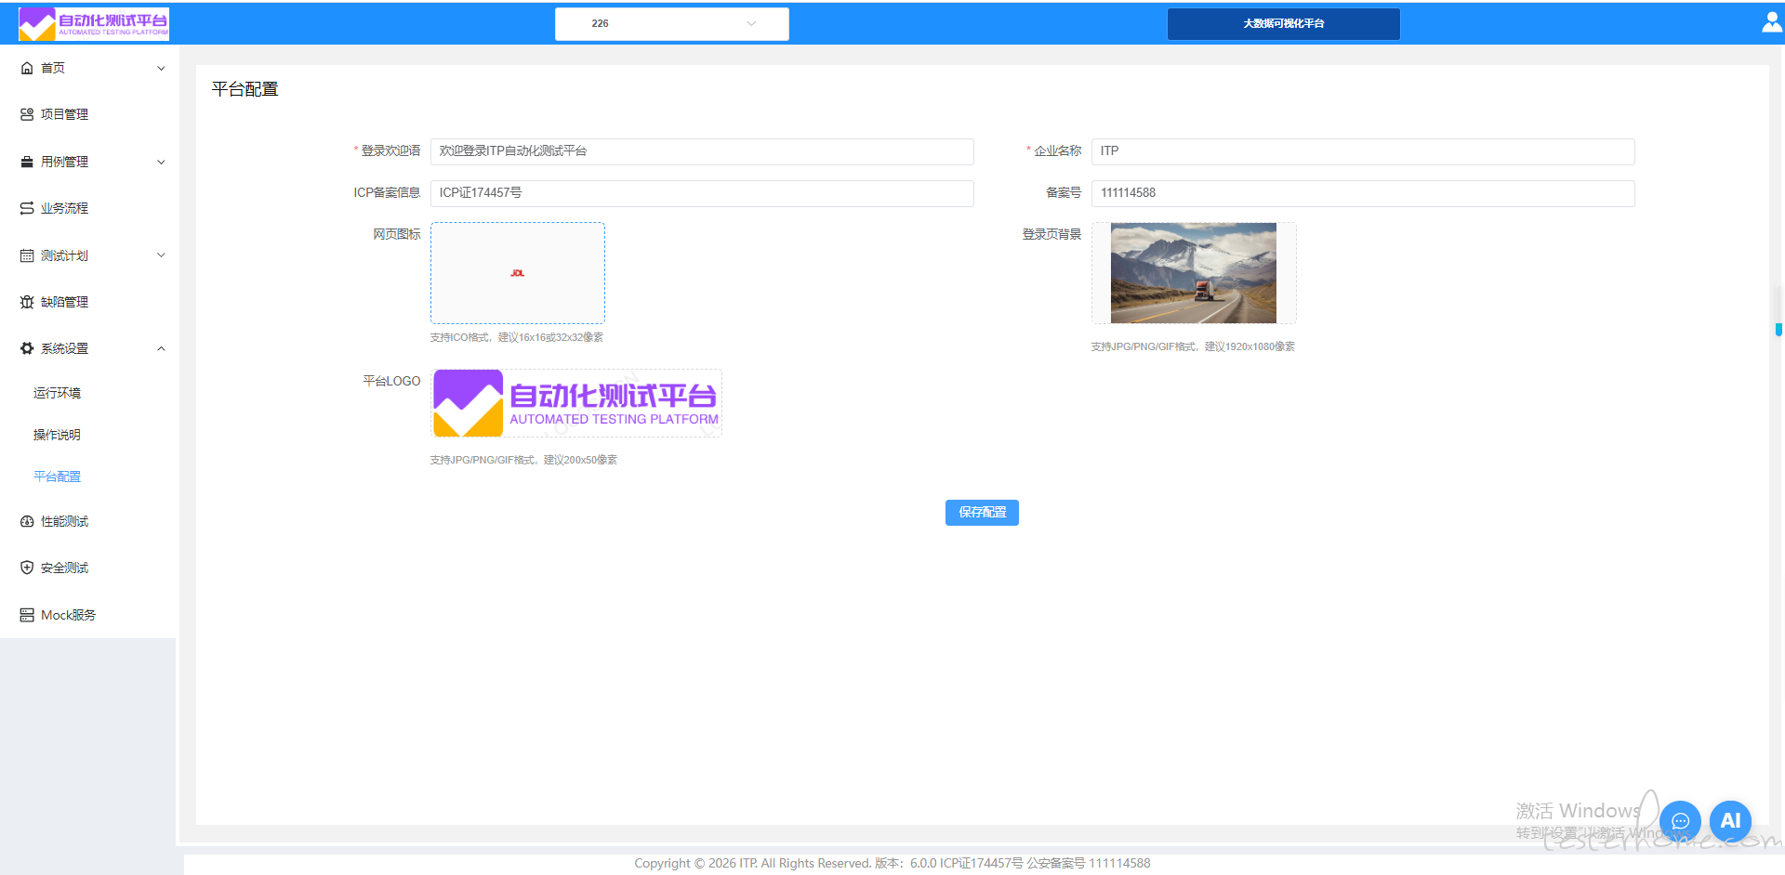Focus the 登录欢迎语 text field
1785x875 pixels.
pyautogui.click(x=702, y=151)
